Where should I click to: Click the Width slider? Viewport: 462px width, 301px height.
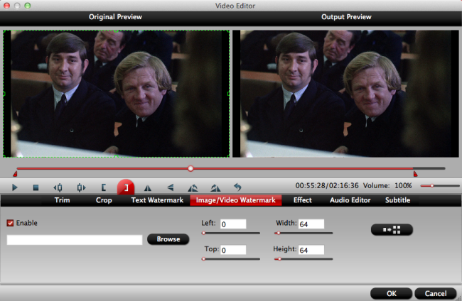(303, 233)
